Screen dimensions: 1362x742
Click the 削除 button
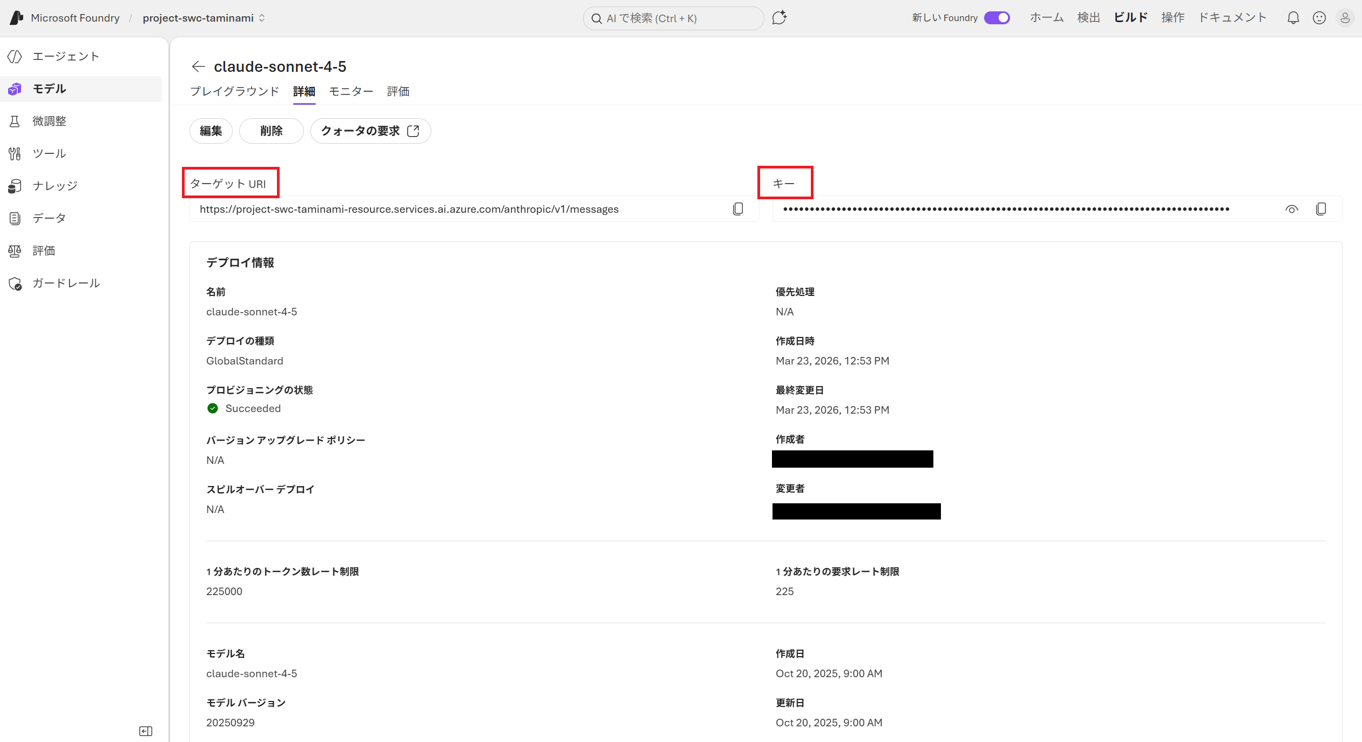pos(272,131)
